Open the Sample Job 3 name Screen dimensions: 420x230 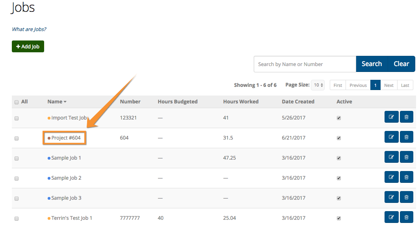[66, 198]
